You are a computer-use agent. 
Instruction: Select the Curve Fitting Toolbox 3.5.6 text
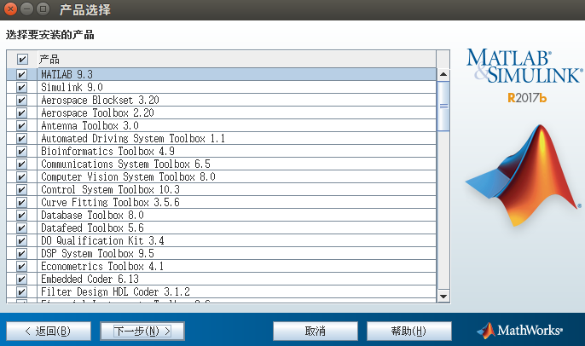[x=111, y=203]
